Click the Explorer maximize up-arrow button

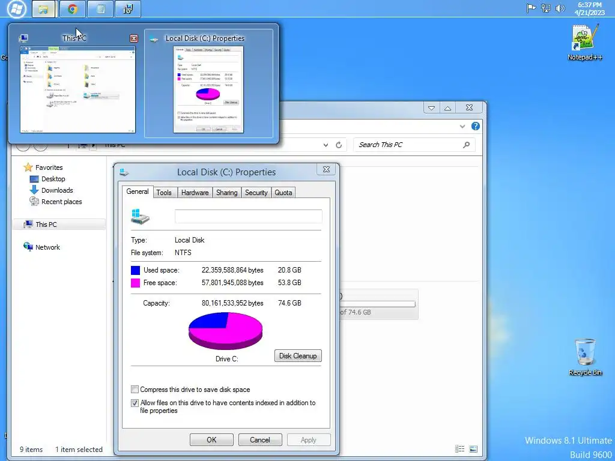tap(447, 108)
